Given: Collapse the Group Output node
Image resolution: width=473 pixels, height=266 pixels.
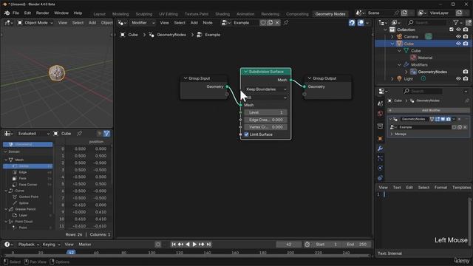Looking at the screenshot, I should tap(309, 78).
